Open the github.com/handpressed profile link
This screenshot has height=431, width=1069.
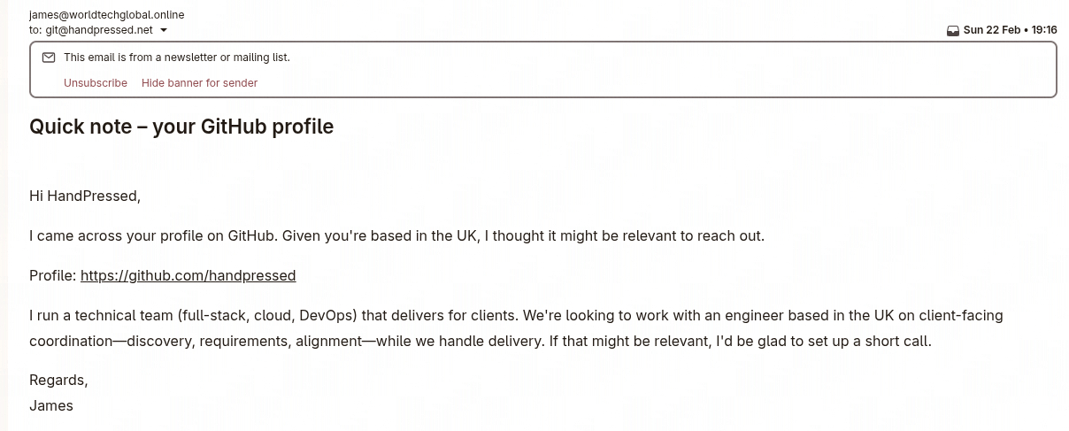188,276
